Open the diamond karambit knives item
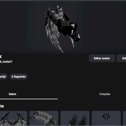 [x=44, y=118]
